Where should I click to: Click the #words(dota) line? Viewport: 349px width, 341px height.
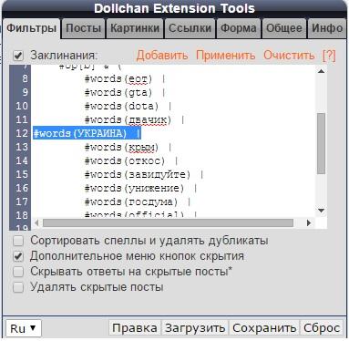point(128,106)
